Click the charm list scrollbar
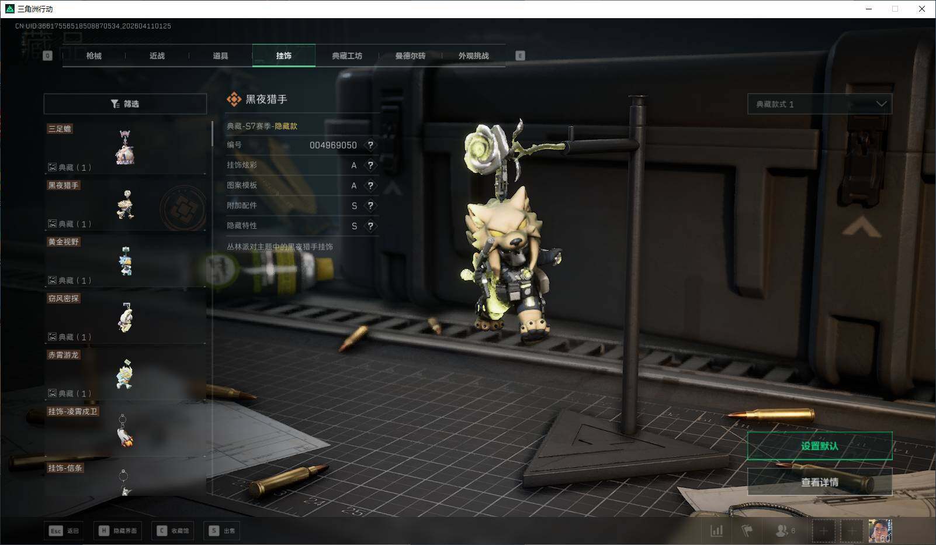This screenshot has width=936, height=545. (x=212, y=133)
